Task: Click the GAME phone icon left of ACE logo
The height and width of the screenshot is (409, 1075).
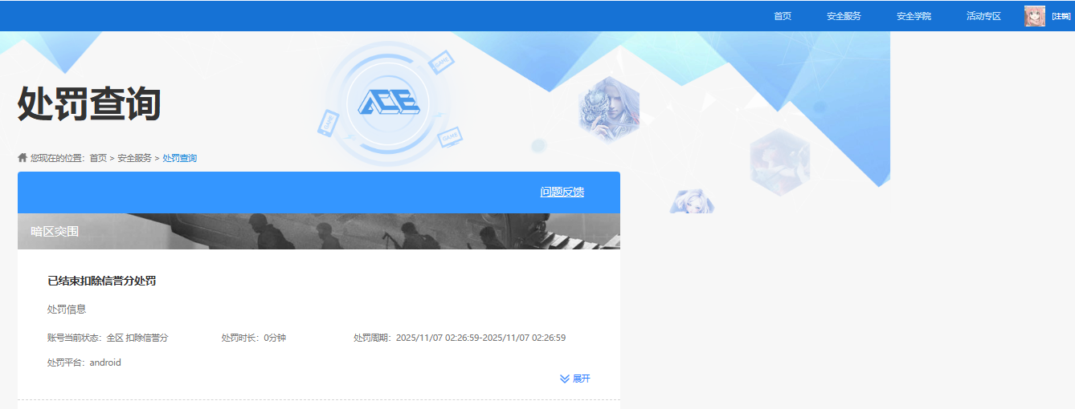Action: coord(328,123)
